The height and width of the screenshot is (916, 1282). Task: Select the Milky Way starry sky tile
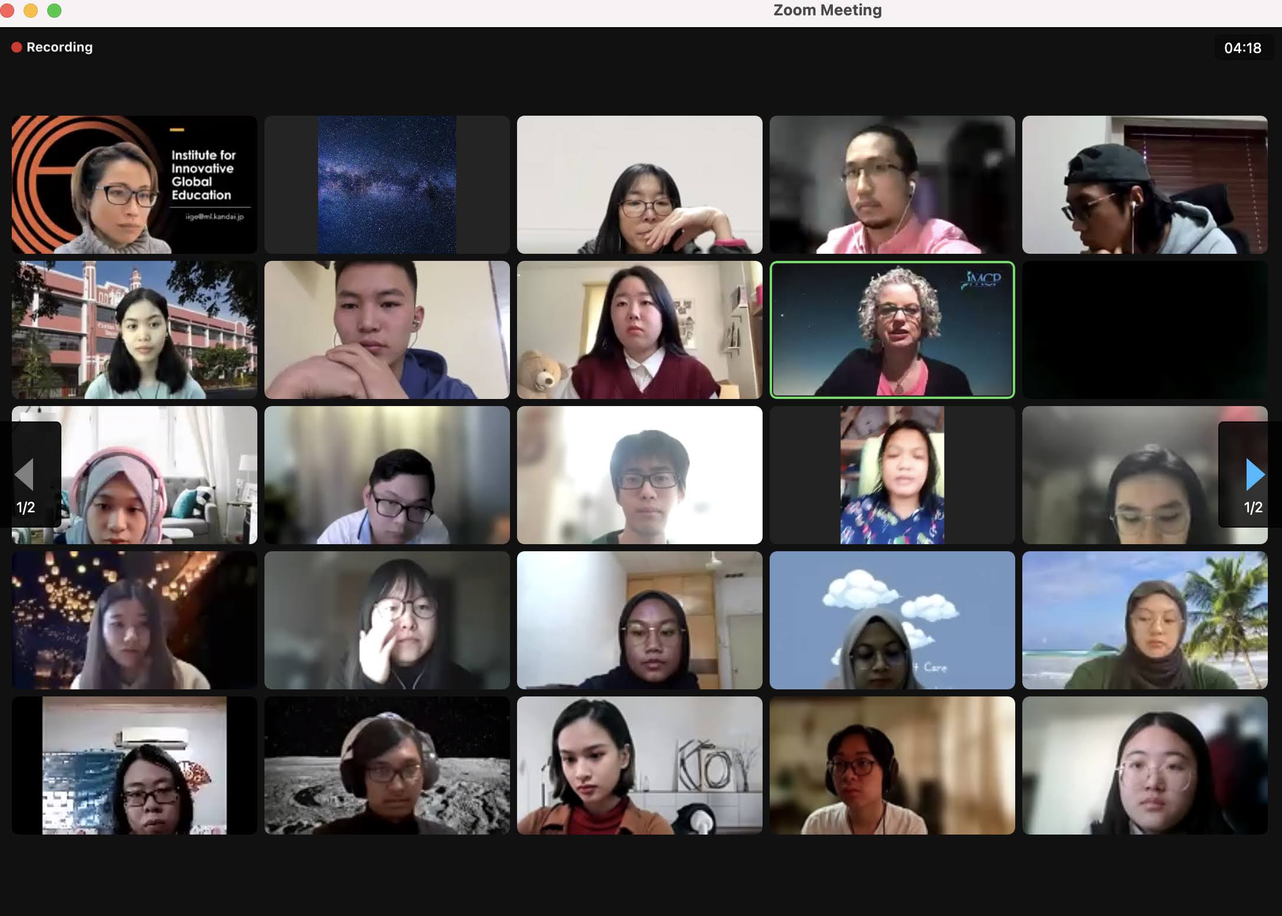coord(387,185)
